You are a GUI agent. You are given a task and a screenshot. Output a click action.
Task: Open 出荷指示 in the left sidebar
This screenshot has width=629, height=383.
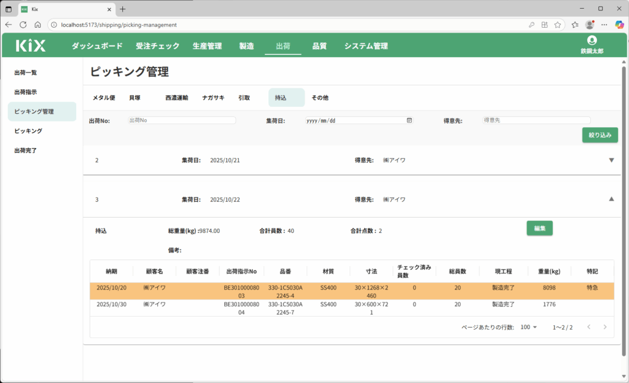point(26,92)
